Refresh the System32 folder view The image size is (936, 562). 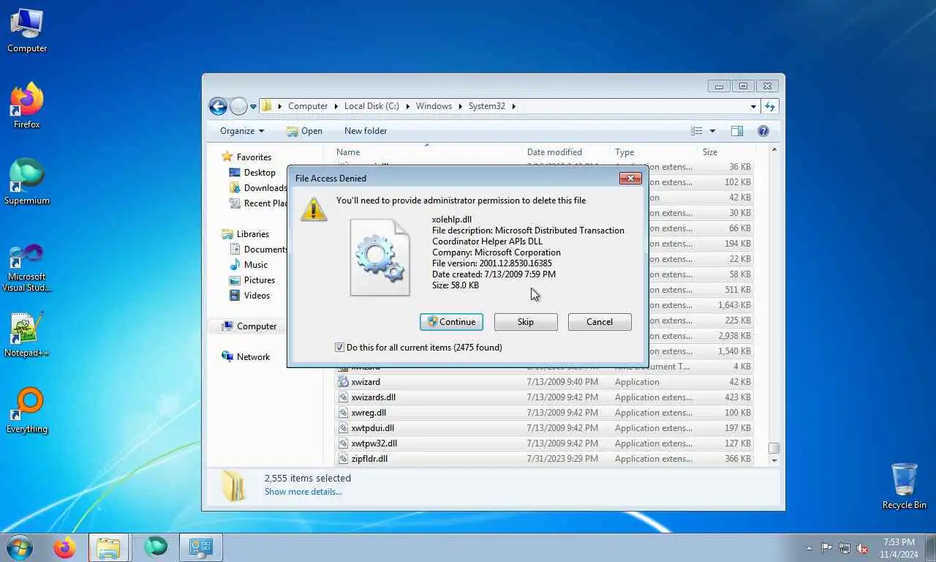769,106
